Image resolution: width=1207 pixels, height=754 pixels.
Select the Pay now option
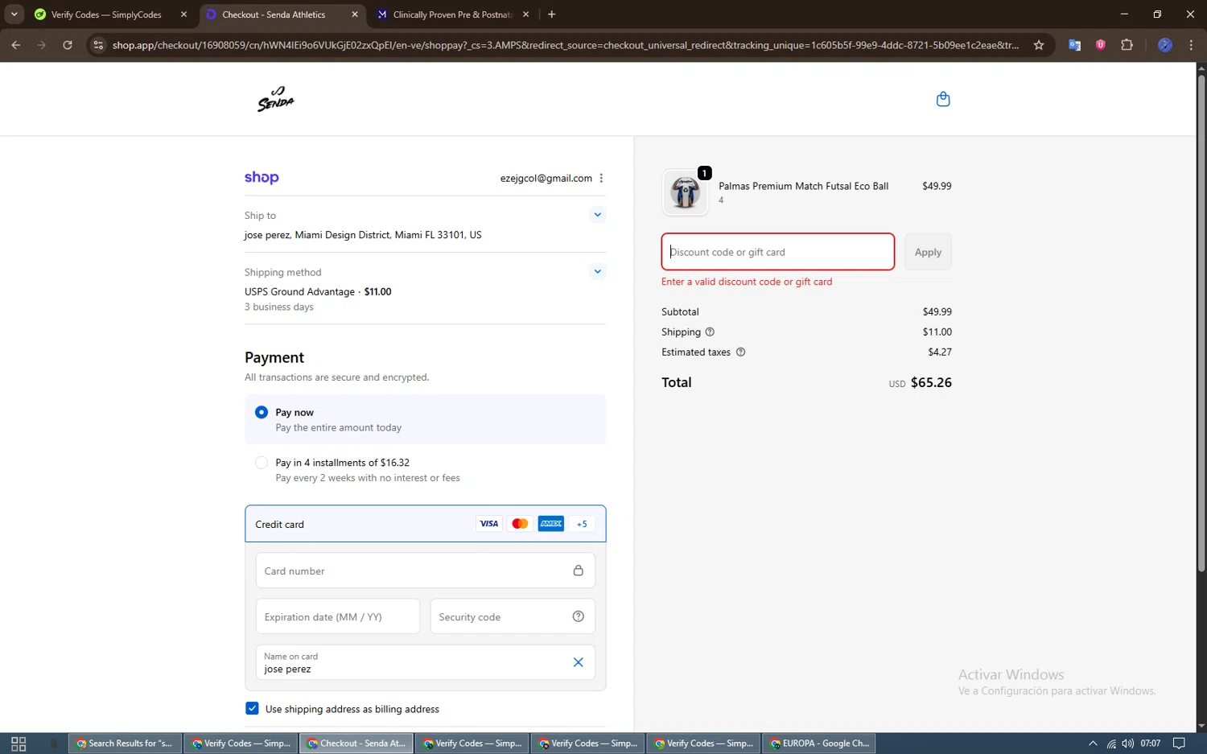(x=262, y=412)
